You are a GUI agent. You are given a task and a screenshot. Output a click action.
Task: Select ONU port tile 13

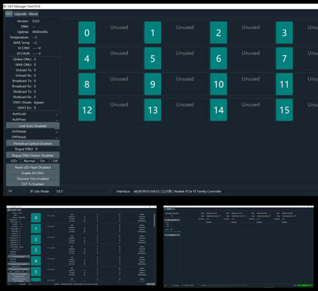pyautogui.click(x=152, y=110)
